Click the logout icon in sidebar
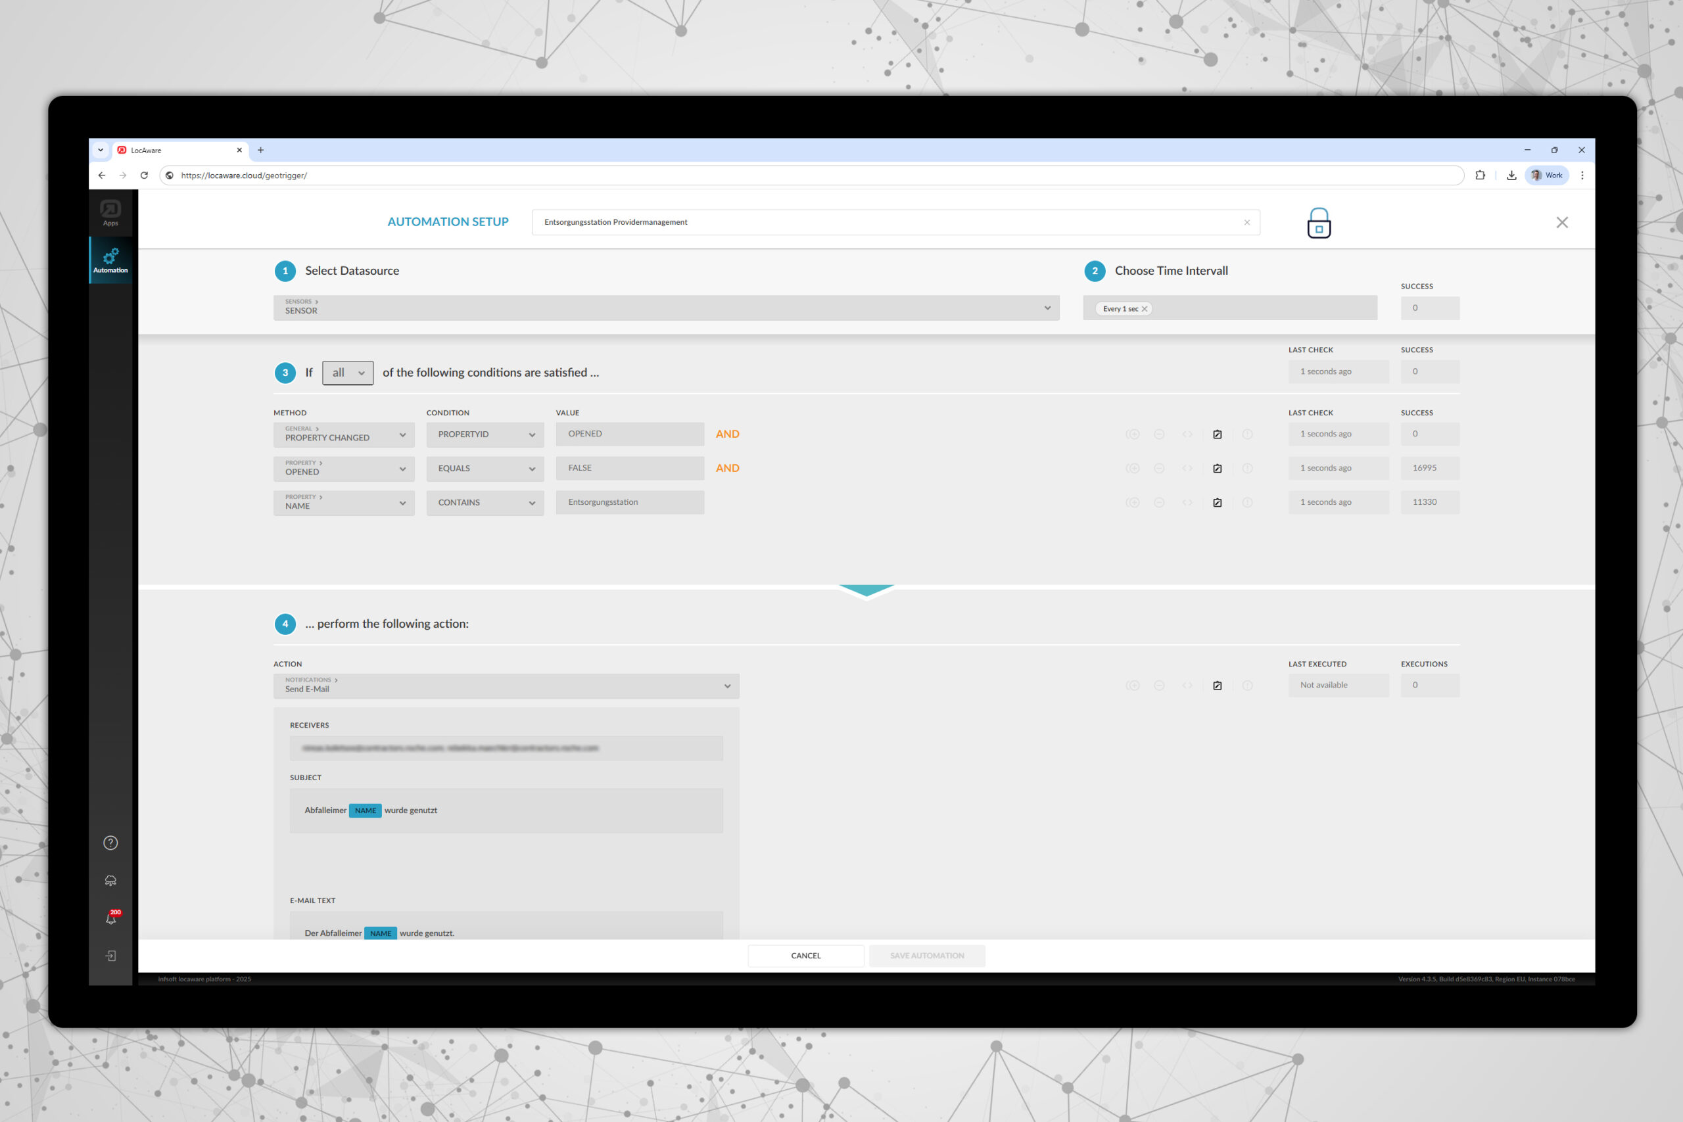 pos(110,956)
